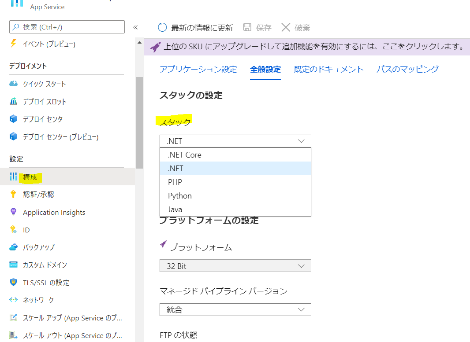Click the マネージド パイプライン バージョン label
Image resolution: width=470 pixels, height=342 pixels.
coord(224,291)
